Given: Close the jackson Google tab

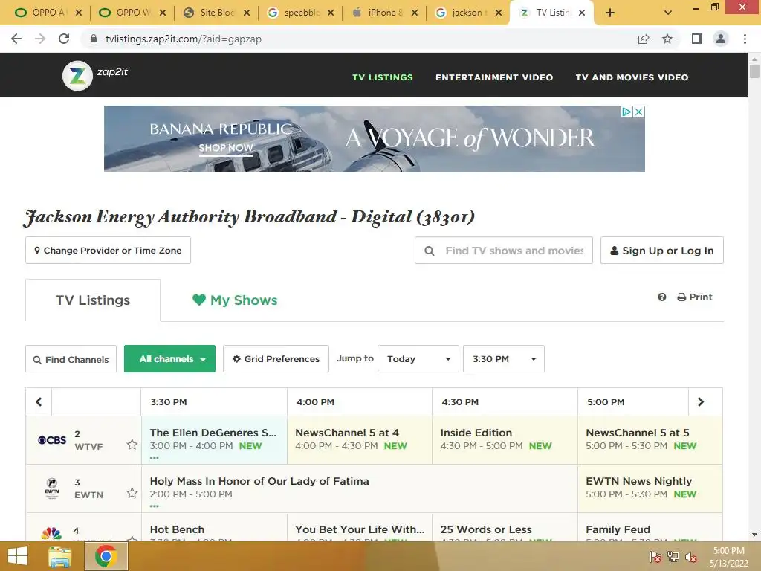Looking at the screenshot, I should [499, 13].
